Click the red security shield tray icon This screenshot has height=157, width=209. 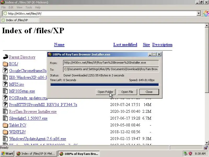[190, 154]
